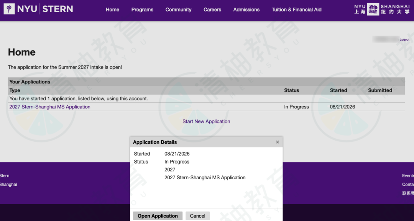Click the NYU STERN wordmark
This screenshot has height=221, width=414.
click(x=45, y=9)
